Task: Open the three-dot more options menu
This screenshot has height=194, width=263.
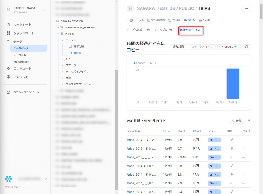Action: [246, 8]
